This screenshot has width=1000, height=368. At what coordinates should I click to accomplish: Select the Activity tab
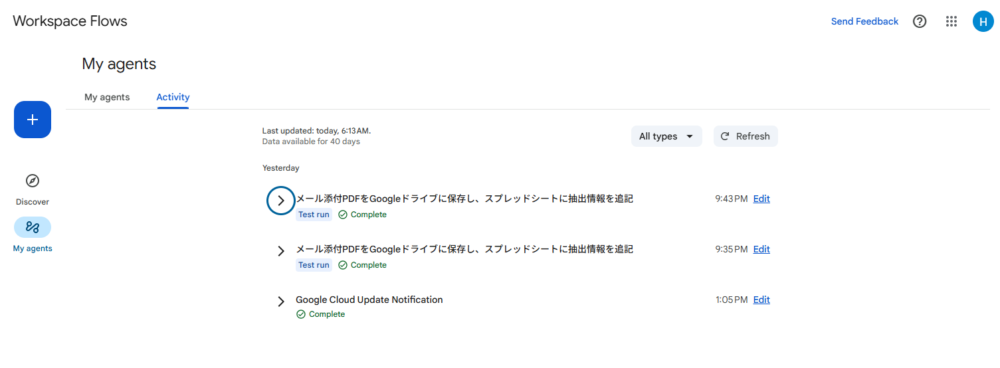pos(173,97)
